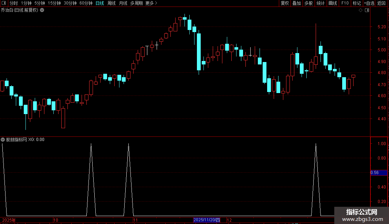
Task: Select the 30分钟 period tab
Action: coord(70,3)
